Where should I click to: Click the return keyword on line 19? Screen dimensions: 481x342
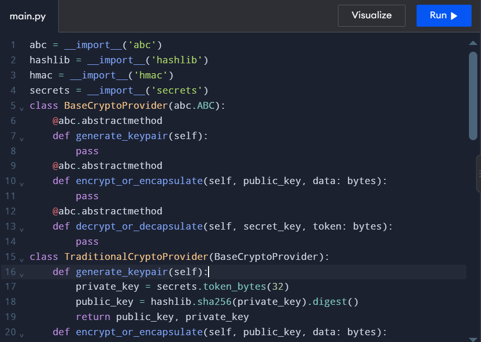tap(93, 317)
